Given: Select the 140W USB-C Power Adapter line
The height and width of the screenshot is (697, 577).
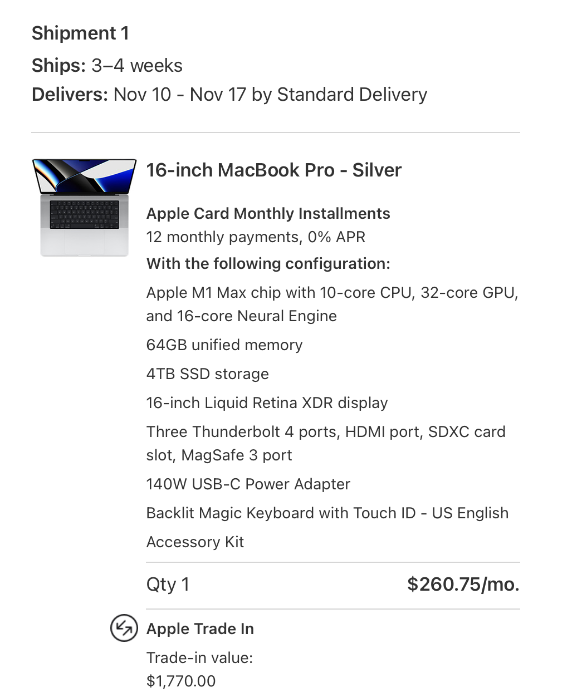Looking at the screenshot, I should tap(248, 484).
